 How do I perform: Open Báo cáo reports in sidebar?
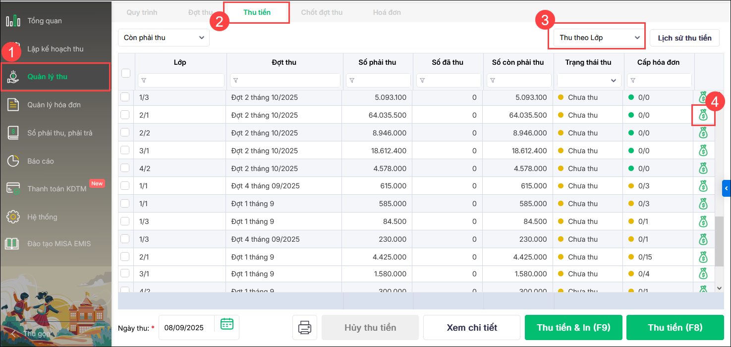pos(41,161)
